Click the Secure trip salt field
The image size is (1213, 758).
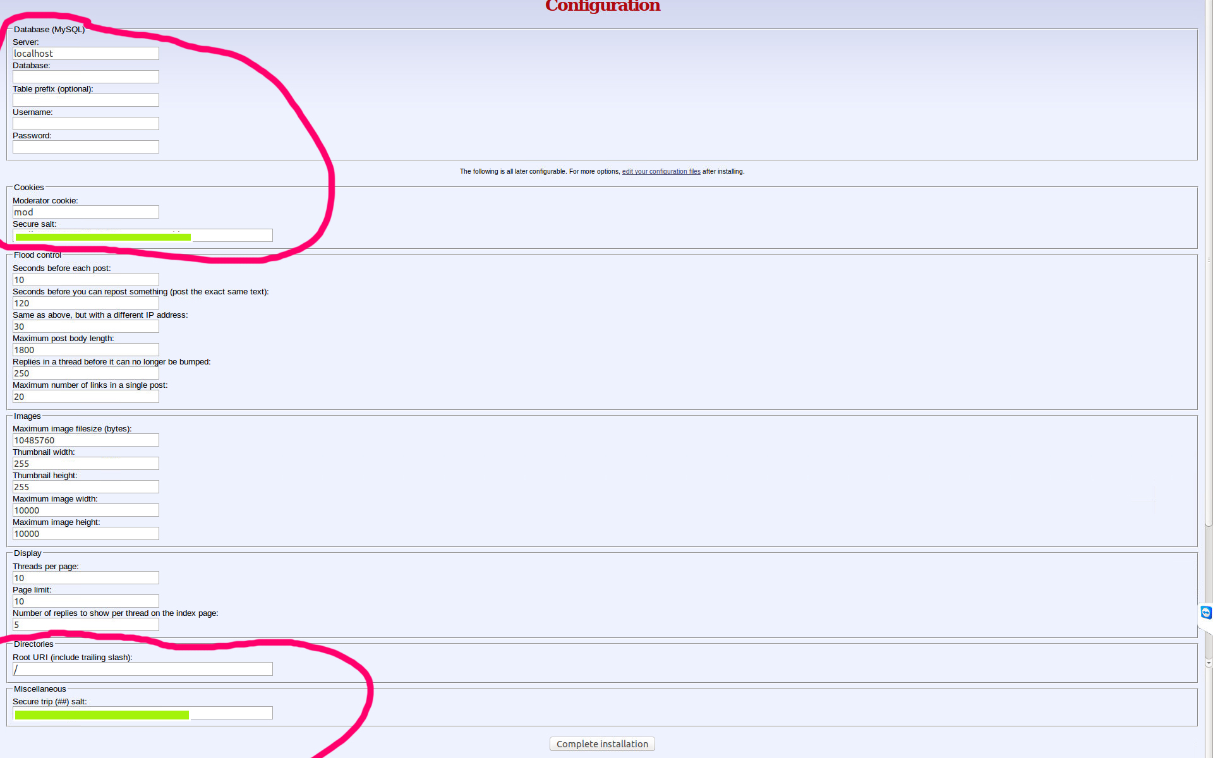231,713
